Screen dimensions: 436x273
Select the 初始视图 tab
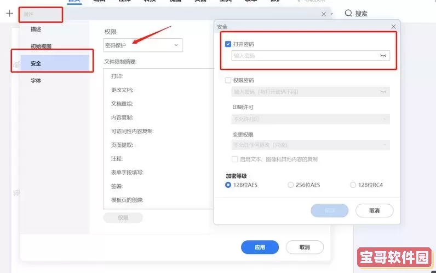click(41, 46)
